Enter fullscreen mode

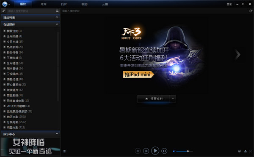point(251,151)
